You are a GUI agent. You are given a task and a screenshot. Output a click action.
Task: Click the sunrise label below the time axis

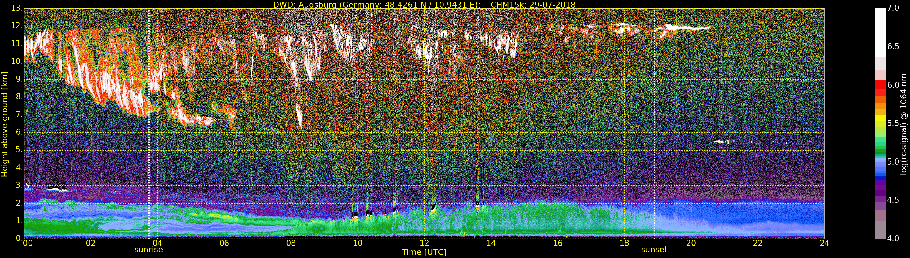tap(148, 250)
